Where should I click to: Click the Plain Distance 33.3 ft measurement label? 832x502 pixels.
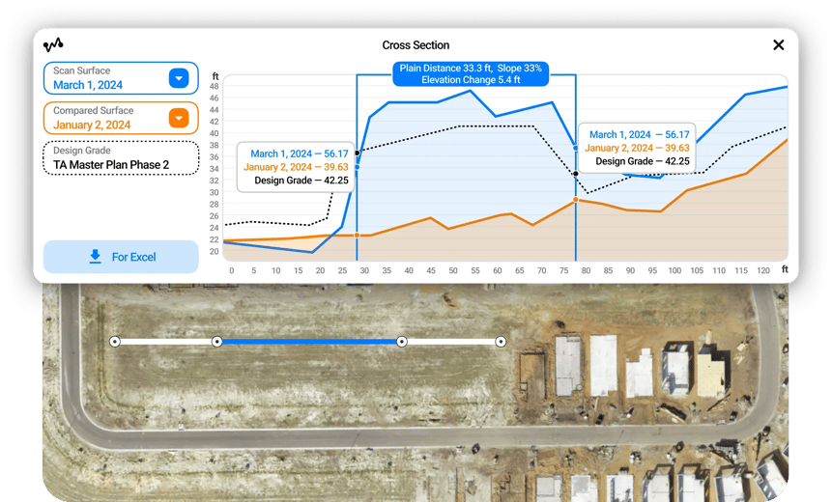[x=471, y=73]
